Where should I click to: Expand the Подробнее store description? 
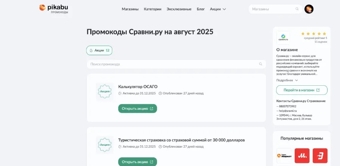pos(287,80)
